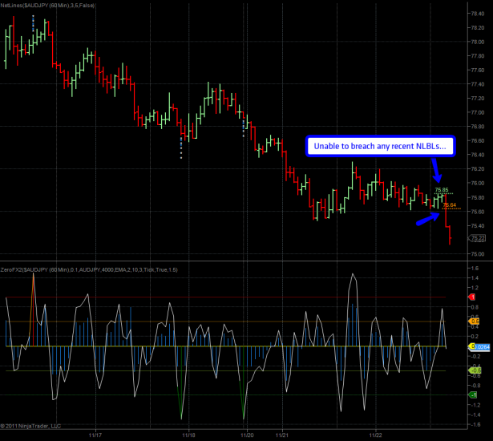Click the 11/17 date on time axis

[x=95, y=435]
